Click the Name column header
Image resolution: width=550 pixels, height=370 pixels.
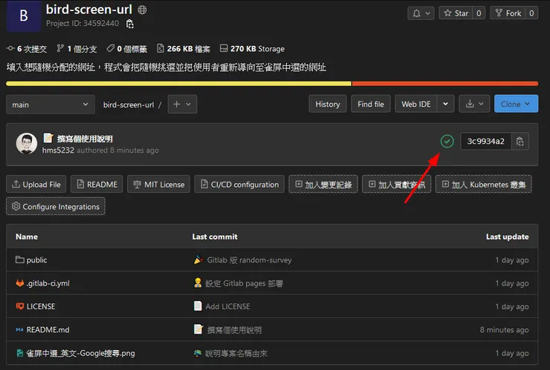(27, 237)
